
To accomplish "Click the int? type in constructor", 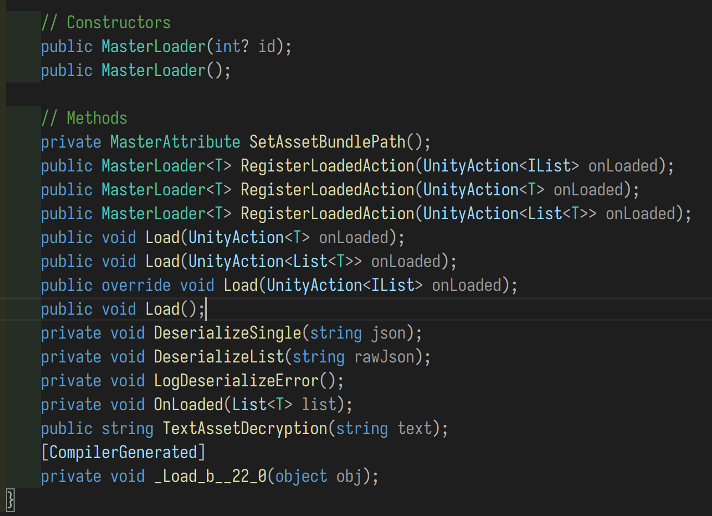I will tap(232, 47).
